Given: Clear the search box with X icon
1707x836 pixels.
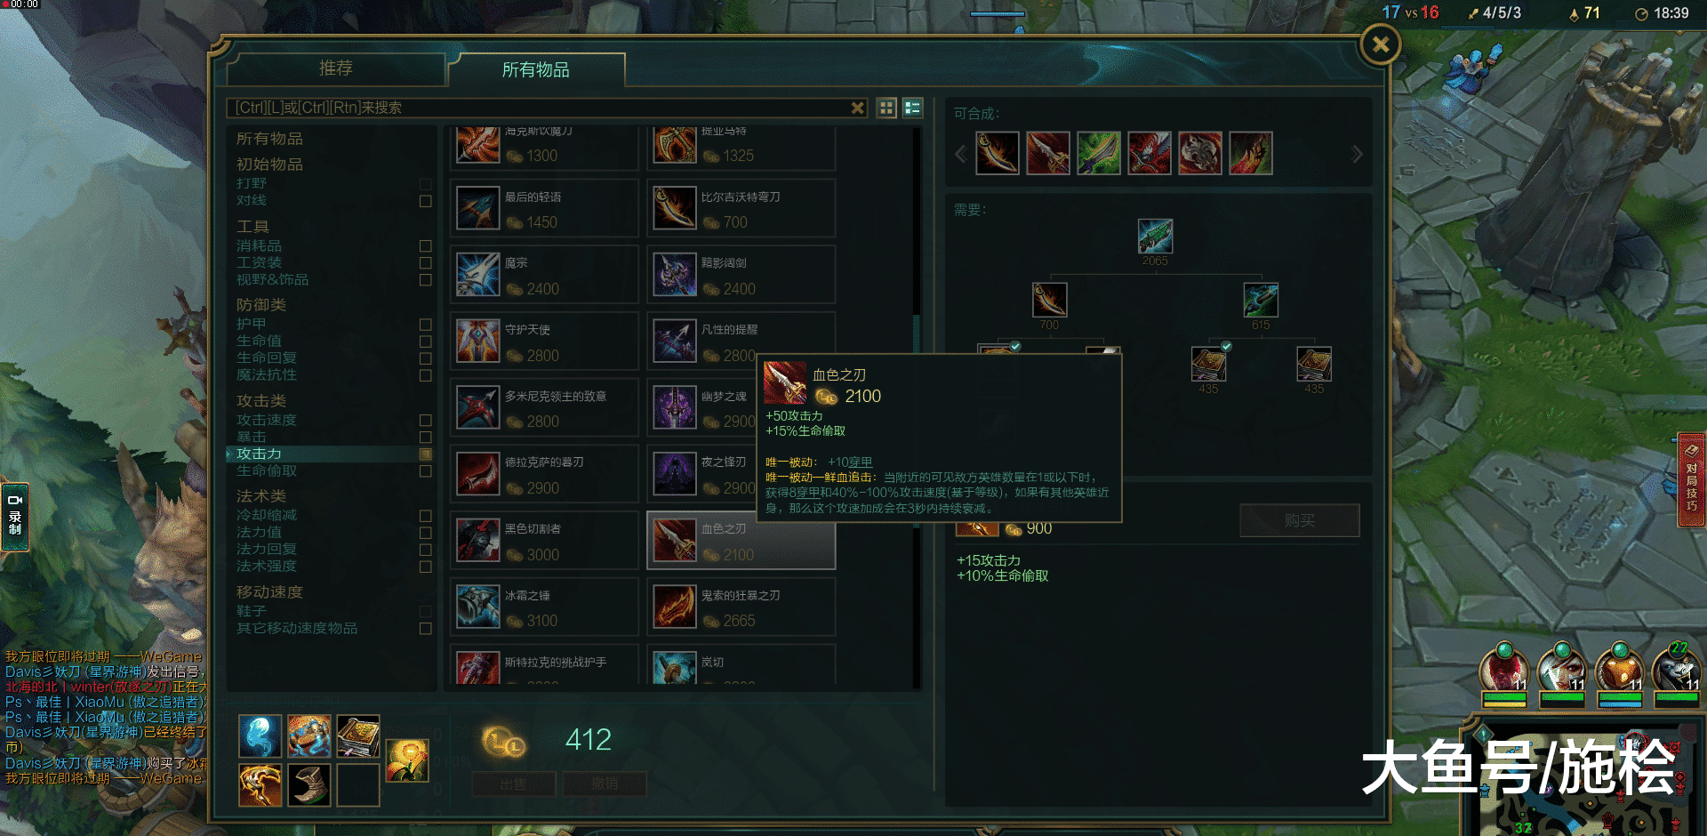Looking at the screenshot, I should coord(857,108).
